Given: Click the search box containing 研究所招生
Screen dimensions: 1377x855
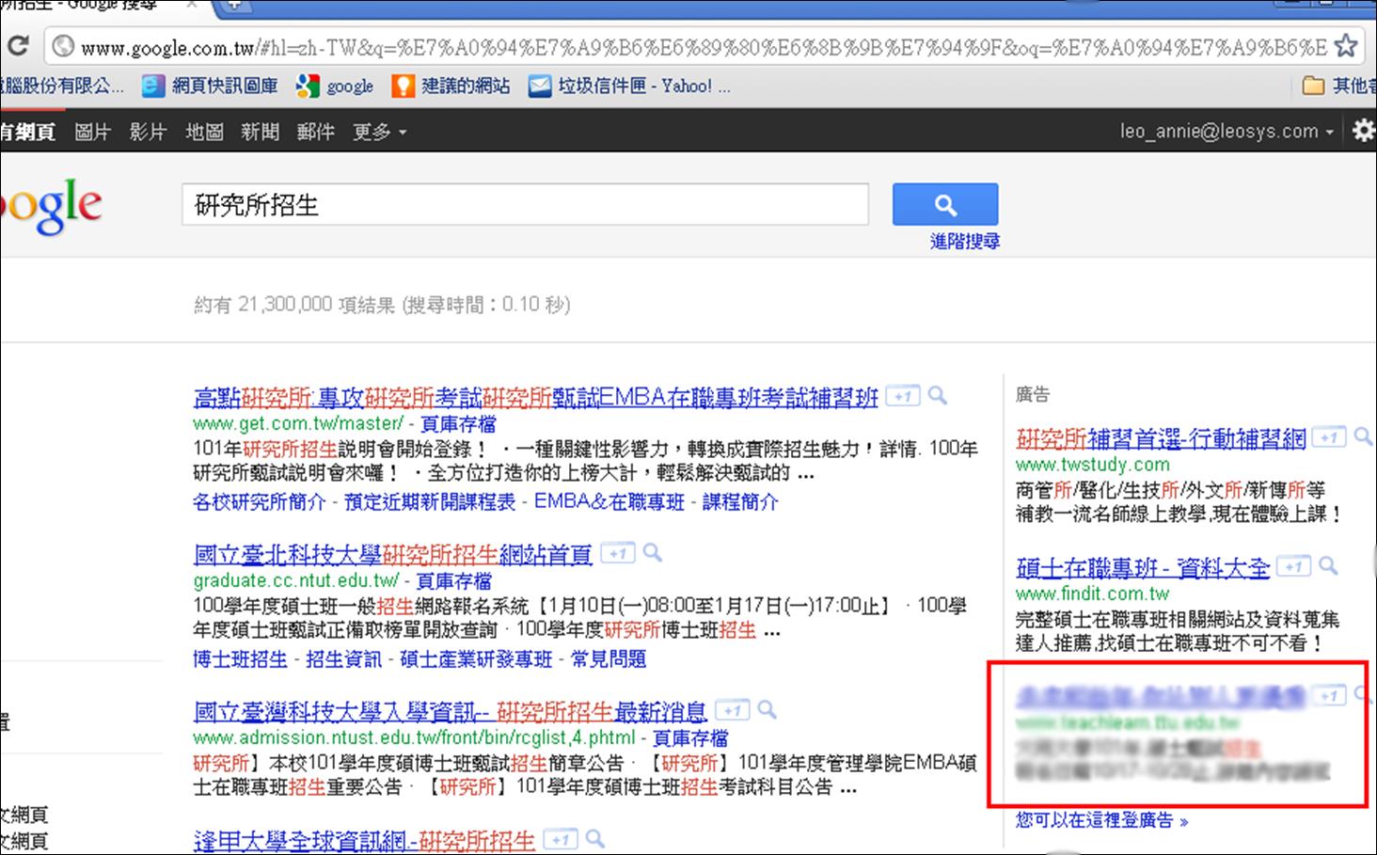Looking at the screenshot, I should point(525,204).
